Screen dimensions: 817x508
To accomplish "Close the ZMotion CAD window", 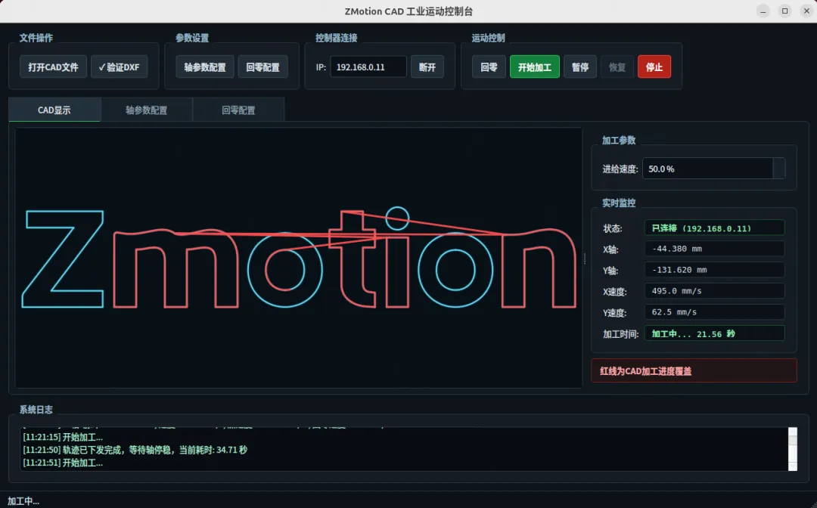I will 806,11.
